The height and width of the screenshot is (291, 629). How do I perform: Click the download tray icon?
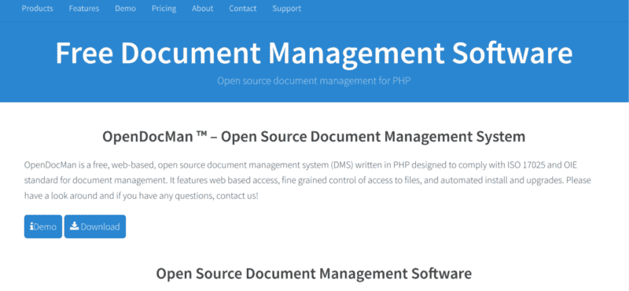point(75,226)
